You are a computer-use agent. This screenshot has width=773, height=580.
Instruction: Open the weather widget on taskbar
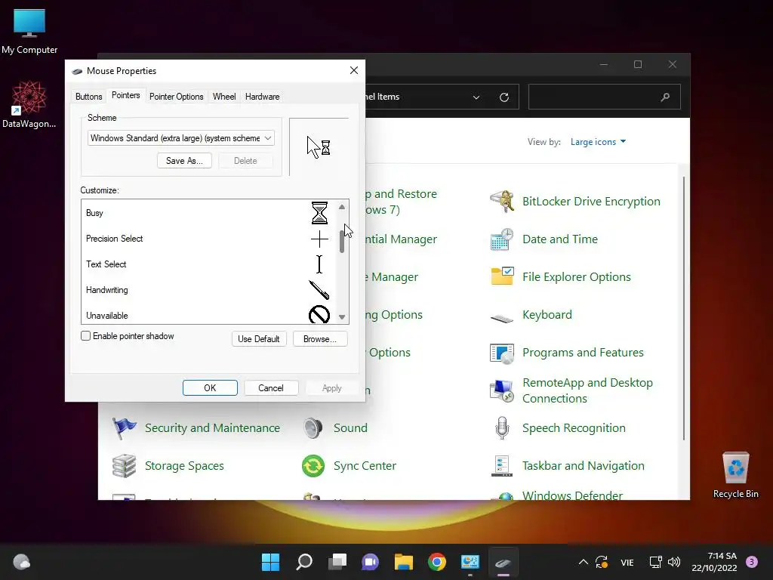tap(21, 562)
